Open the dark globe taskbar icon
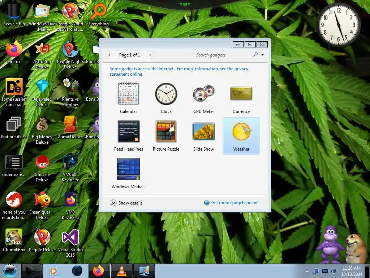This screenshot has height=278, width=370. [77, 271]
